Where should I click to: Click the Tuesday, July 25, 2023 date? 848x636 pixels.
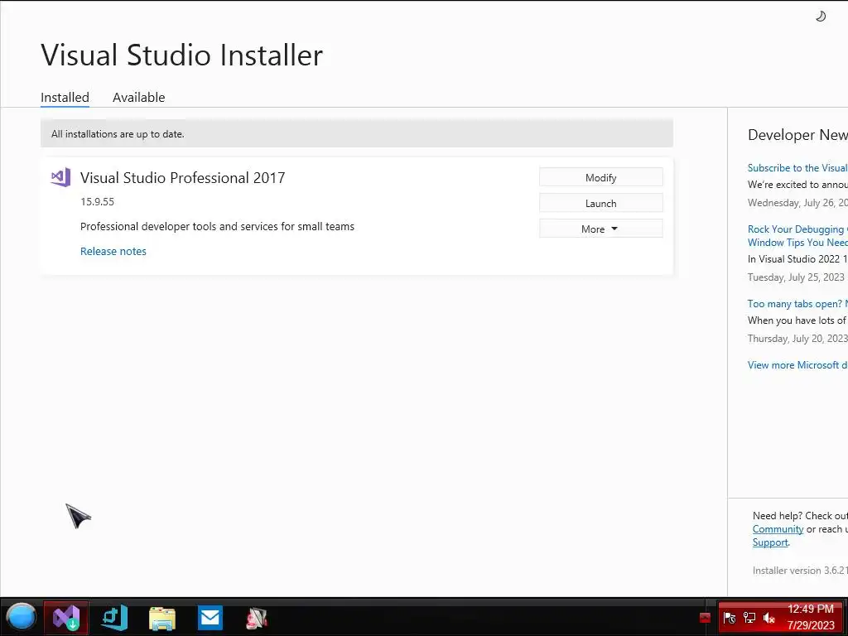[x=796, y=277]
